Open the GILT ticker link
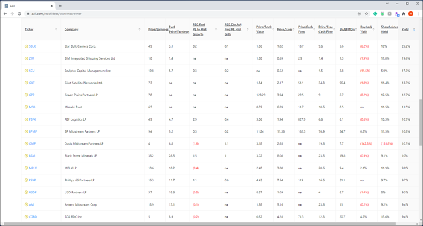This screenshot has height=226, width=423. pos(32,83)
